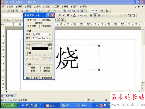145x109 pixels.
Task: Select the 标准 font style radio
Action: [27, 56]
